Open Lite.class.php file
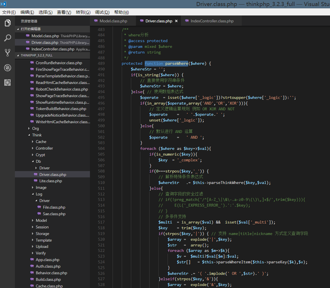Viewport: 330px width, 288px height. (x=52, y=181)
